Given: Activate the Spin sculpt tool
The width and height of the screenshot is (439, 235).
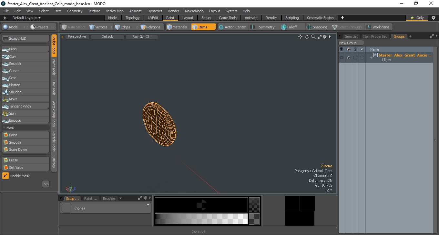Looking at the screenshot, I should point(26,113).
